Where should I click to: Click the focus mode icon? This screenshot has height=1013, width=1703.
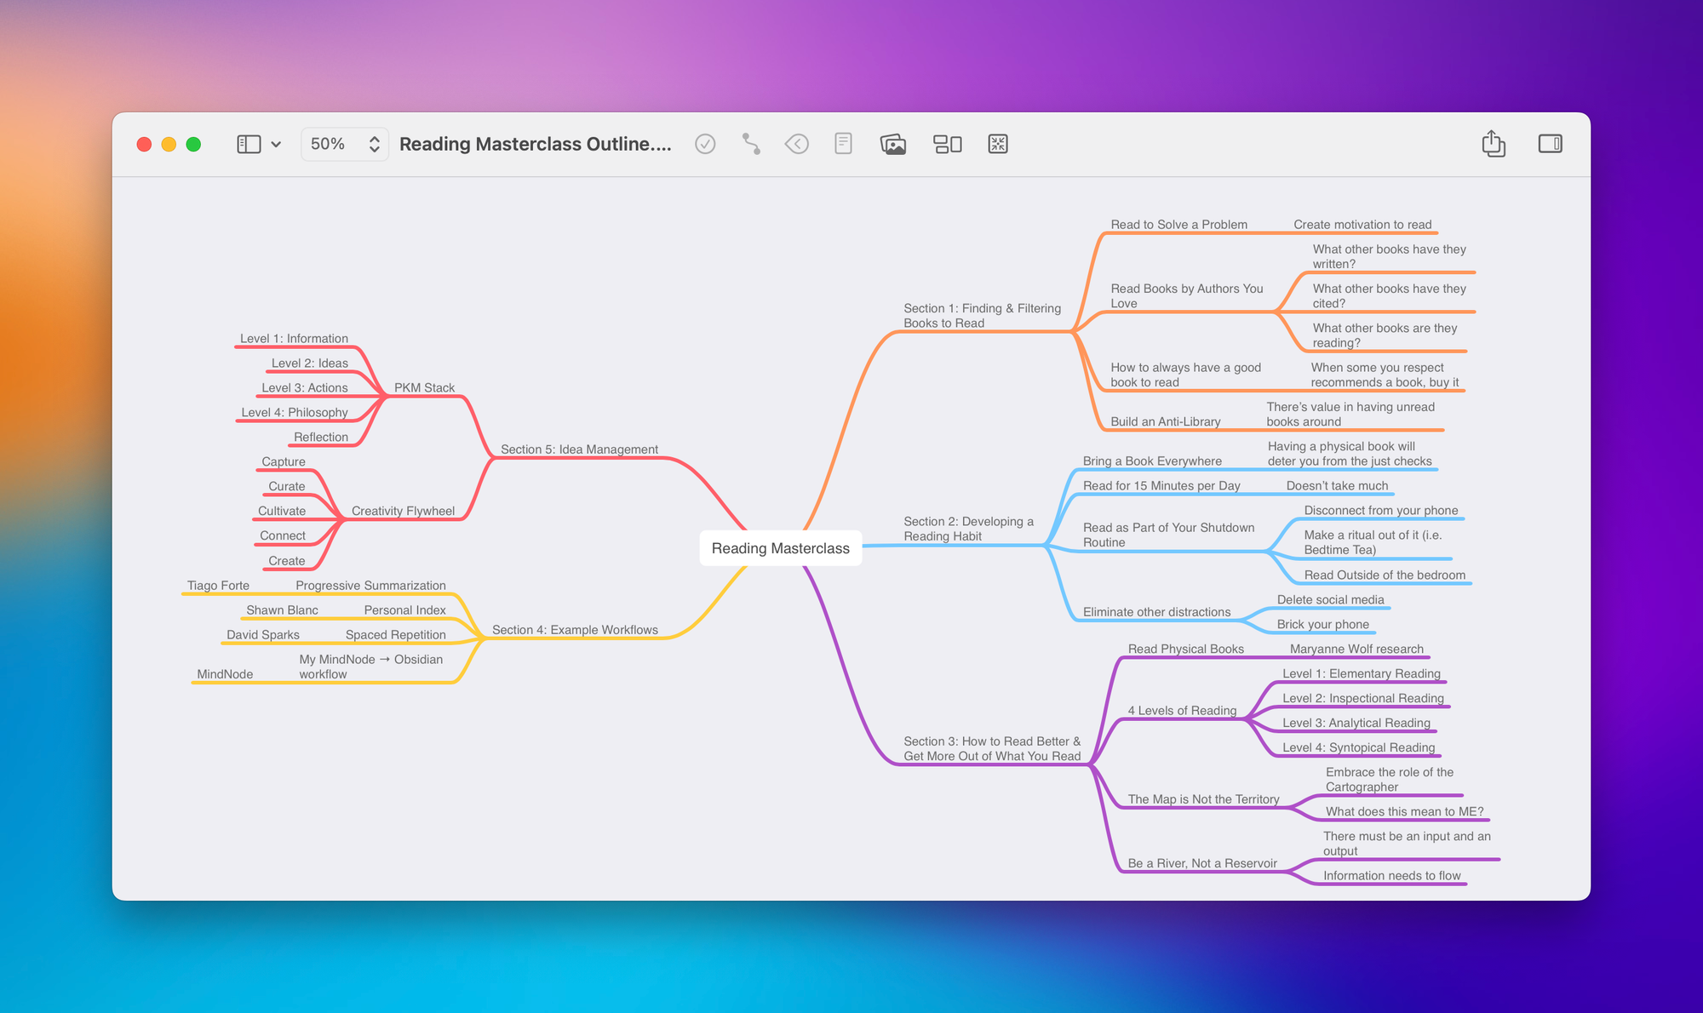pos(998,144)
